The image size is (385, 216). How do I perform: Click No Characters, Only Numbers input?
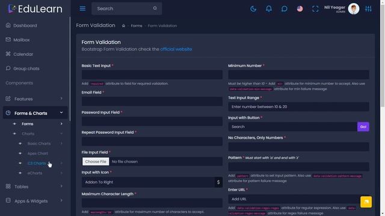pyautogui.click(x=298, y=146)
